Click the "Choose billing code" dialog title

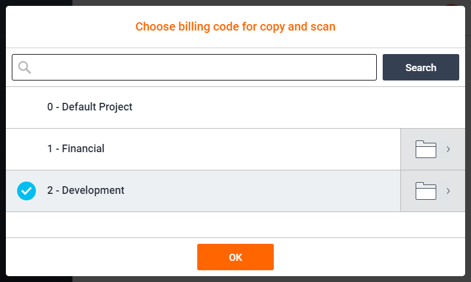point(235,26)
